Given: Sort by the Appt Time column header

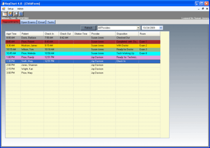Looking at the screenshot, I should pos(13,34).
